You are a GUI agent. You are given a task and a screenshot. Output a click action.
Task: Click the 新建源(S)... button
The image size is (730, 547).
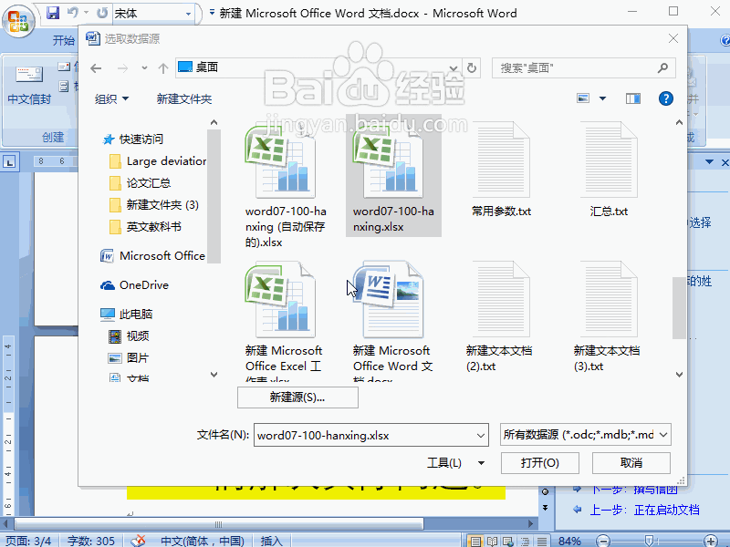coord(297,397)
